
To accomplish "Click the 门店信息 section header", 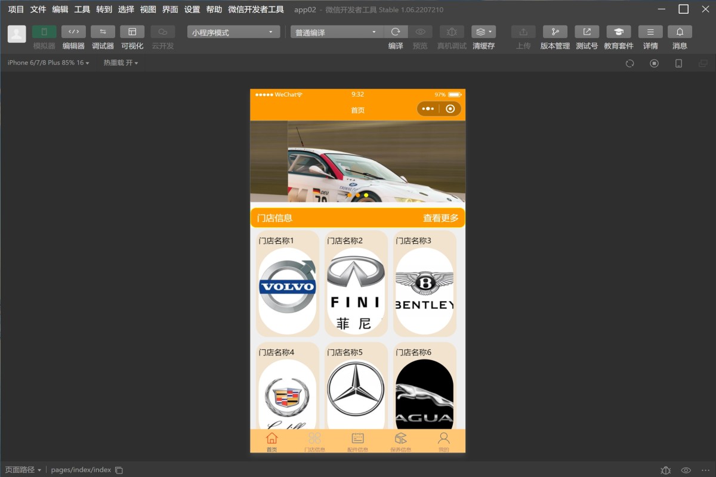I will 275,218.
